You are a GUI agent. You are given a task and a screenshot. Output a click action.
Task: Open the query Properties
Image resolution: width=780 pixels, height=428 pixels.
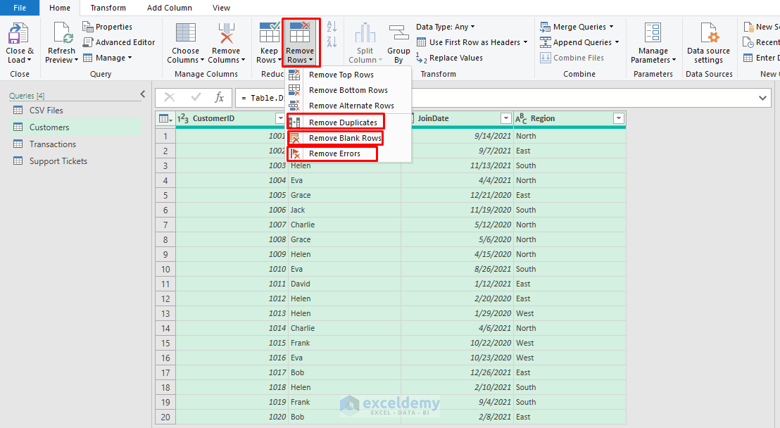coord(108,27)
